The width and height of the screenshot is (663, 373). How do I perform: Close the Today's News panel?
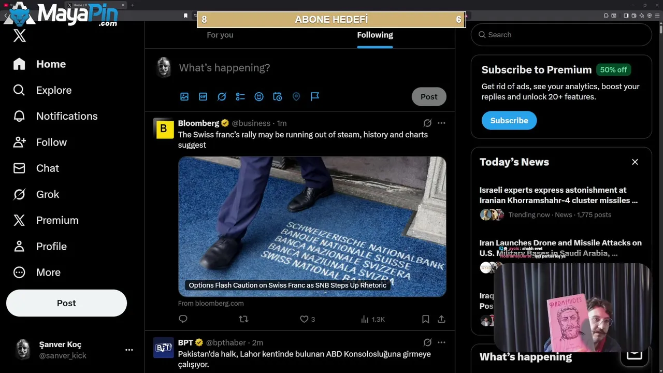(x=635, y=162)
